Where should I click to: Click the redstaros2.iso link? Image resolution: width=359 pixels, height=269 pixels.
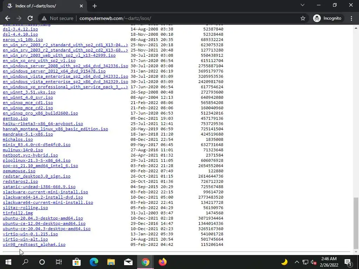[x=20, y=182]
